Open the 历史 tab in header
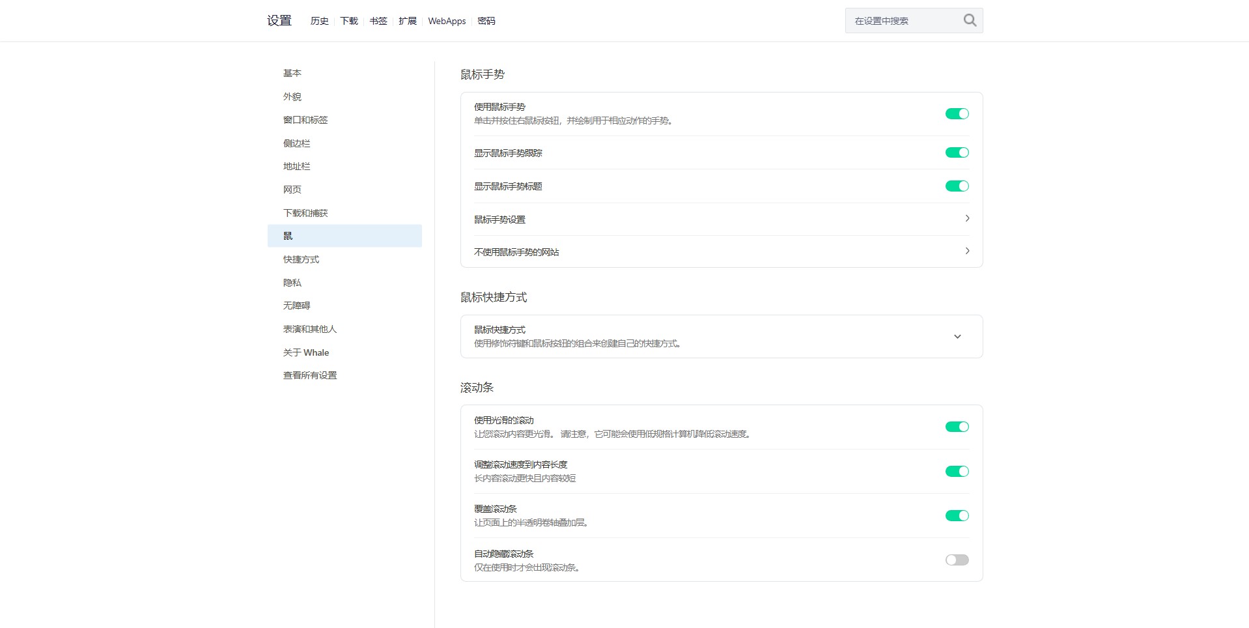The image size is (1249, 628). (x=319, y=21)
